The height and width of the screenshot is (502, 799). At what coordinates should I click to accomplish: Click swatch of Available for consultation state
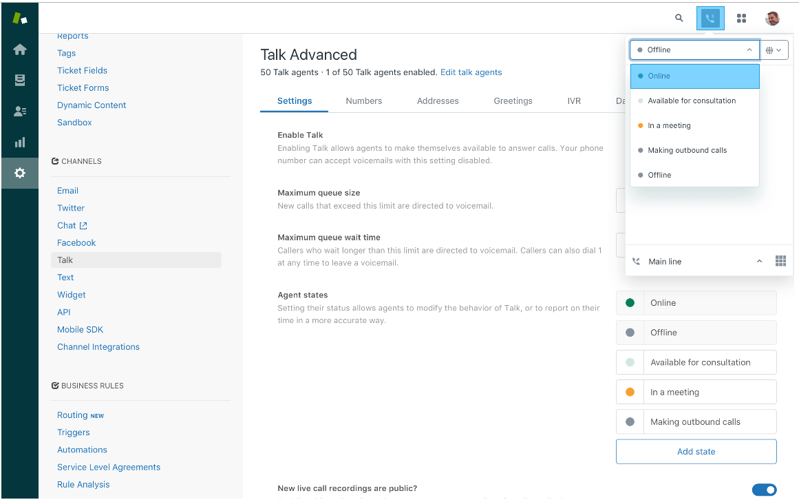pyautogui.click(x=630, y=362)
